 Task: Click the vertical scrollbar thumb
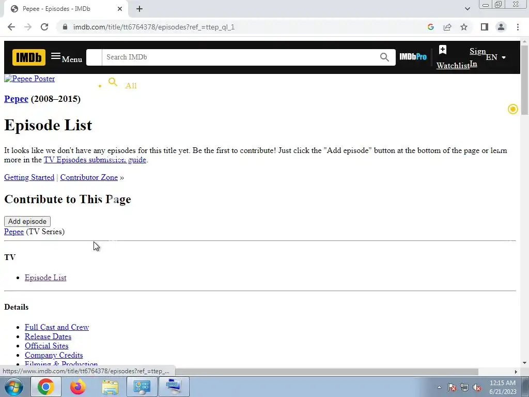(524, 80)
